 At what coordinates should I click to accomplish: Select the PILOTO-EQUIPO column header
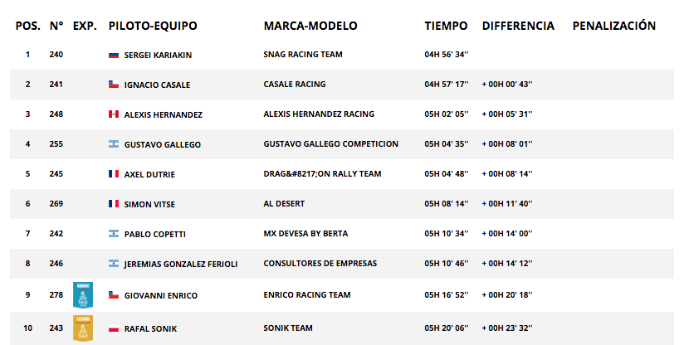(153, 26)
